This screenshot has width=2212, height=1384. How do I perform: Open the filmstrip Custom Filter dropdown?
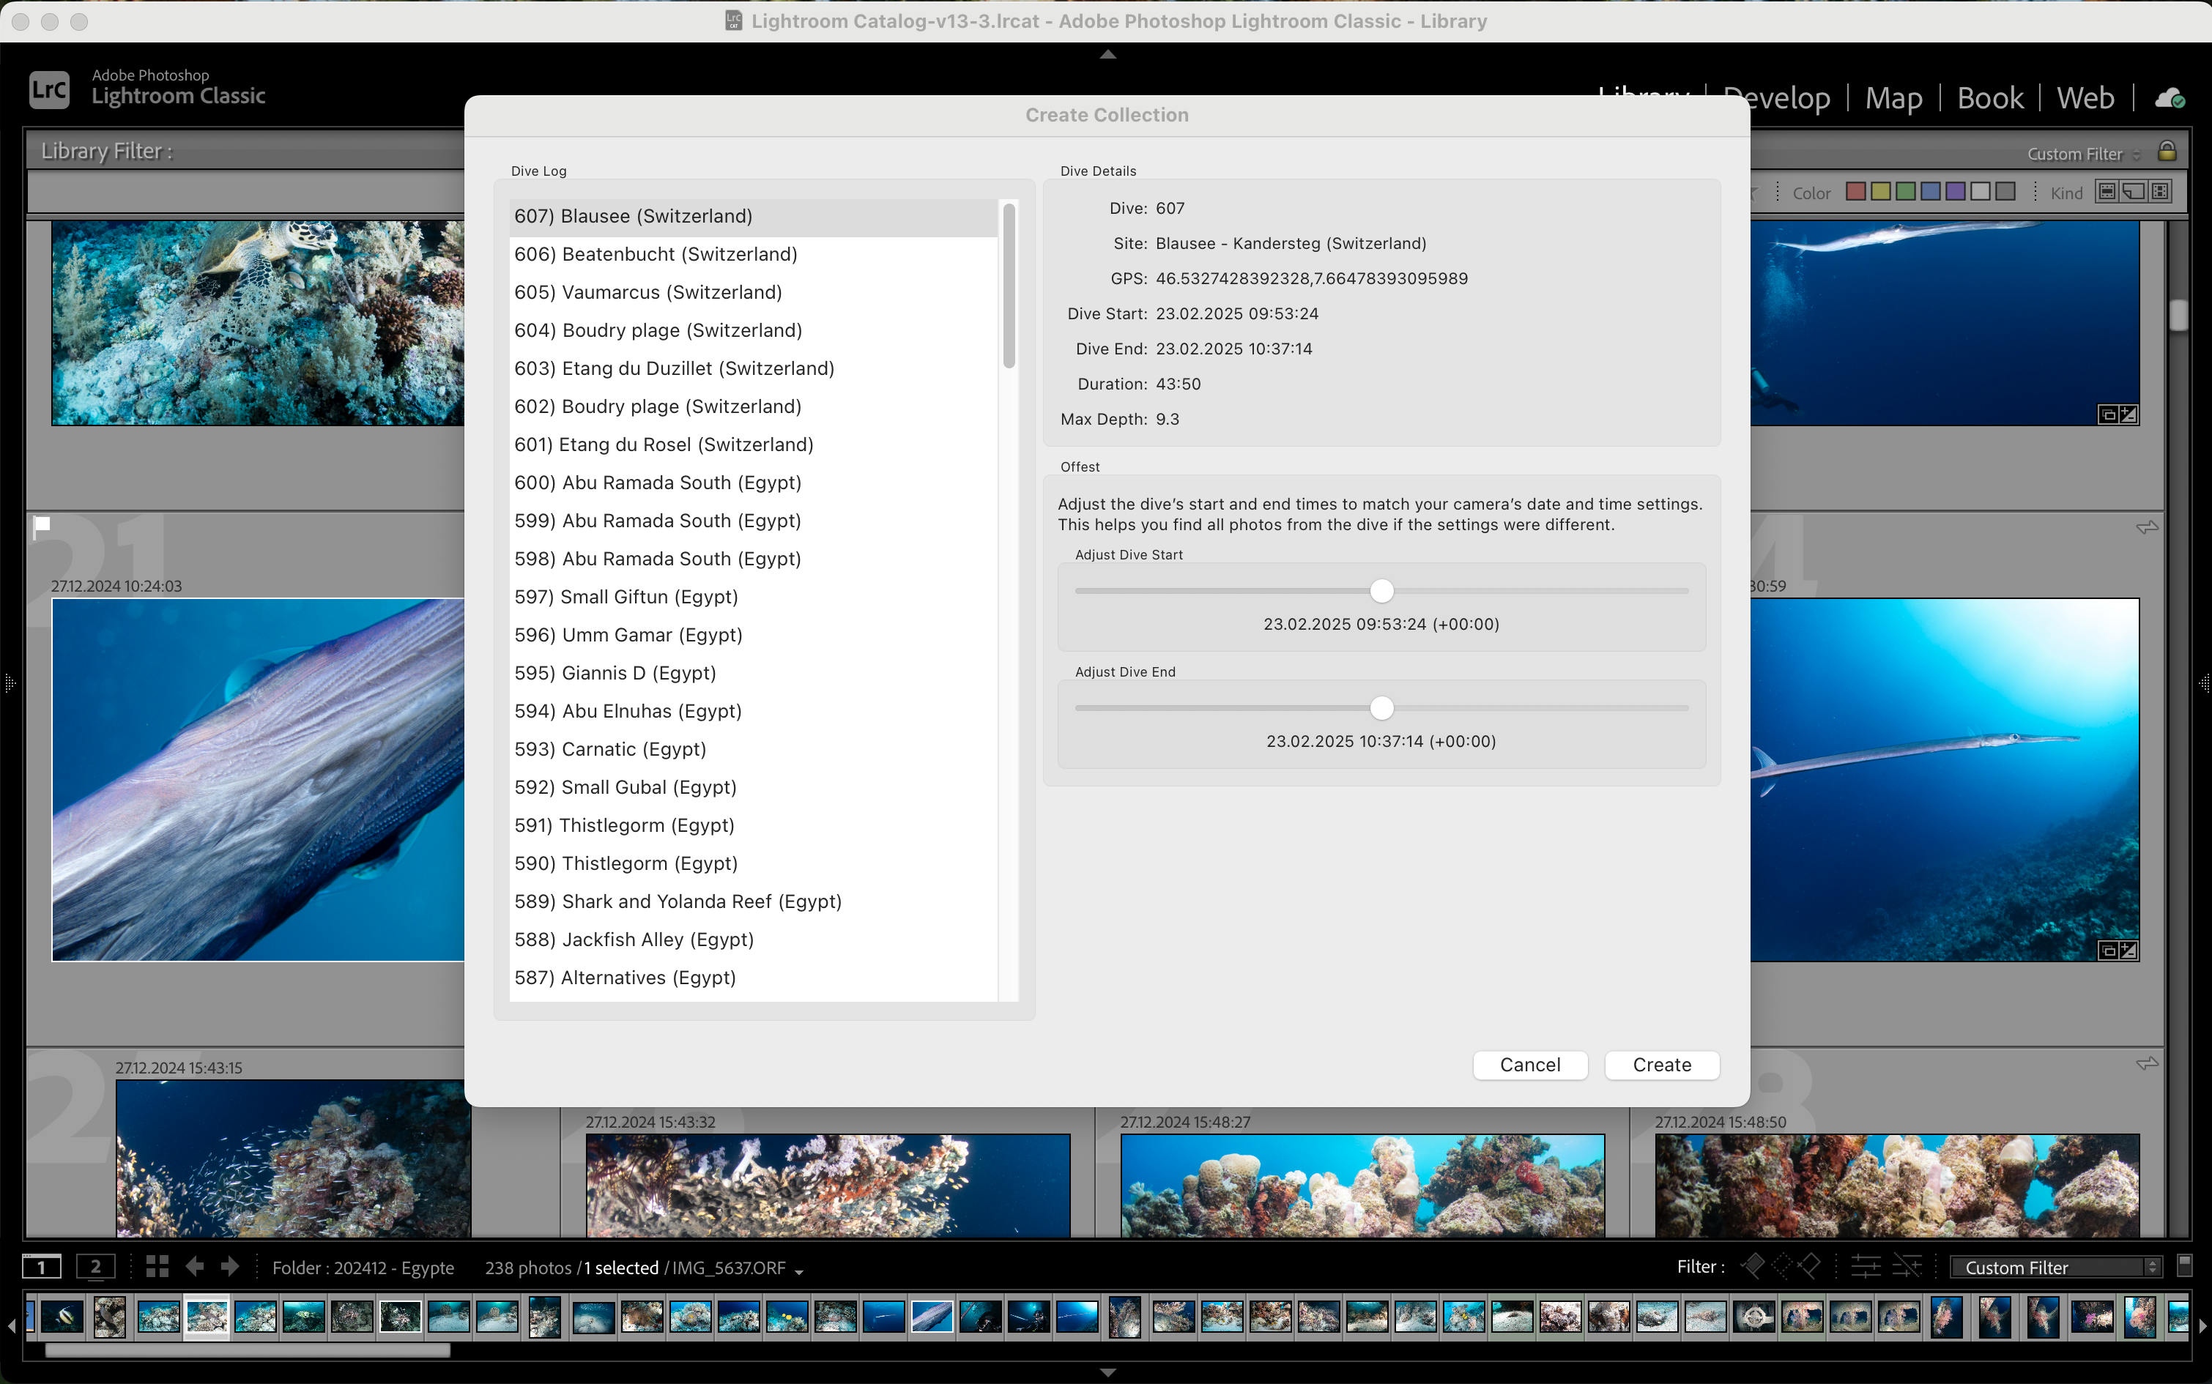tap(2055, 1267)
